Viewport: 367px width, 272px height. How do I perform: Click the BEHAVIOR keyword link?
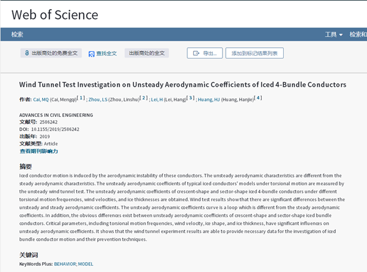(65, 264)
